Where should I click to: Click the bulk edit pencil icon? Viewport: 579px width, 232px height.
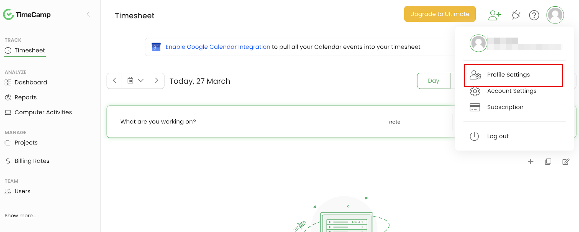click(x=566, y=162)
